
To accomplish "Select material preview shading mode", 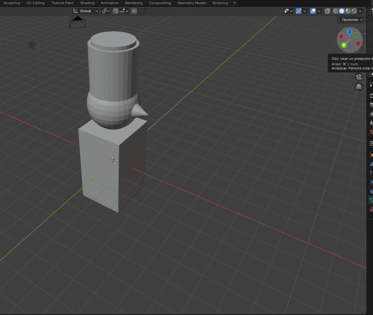I will 348,11.
